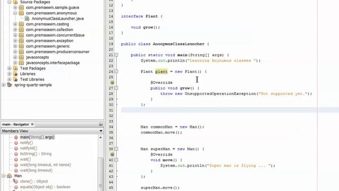The height and width of the screenshot is (191, 339).
Task: Collapse com.premaseem.anonymous package node
Action: point(15,13)
